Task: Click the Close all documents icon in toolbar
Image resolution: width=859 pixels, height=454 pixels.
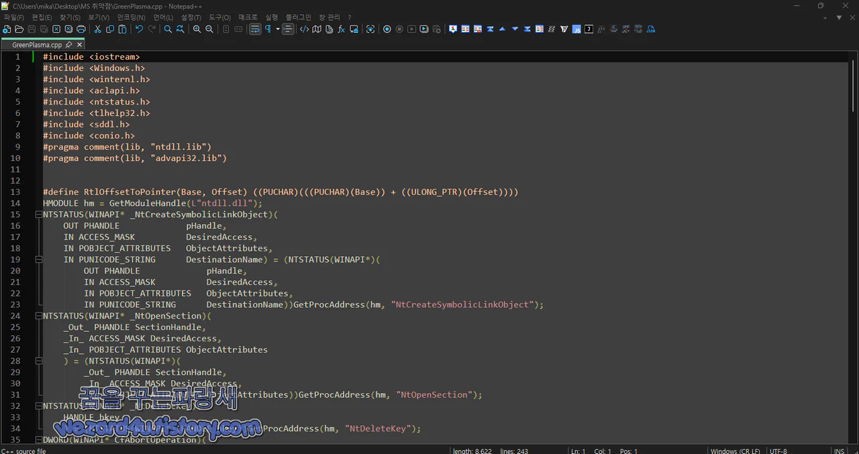Action: (x=68, y=30)
